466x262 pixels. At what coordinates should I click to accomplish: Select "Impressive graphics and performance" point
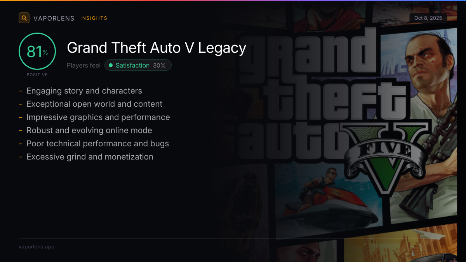[x=98, y=117]
